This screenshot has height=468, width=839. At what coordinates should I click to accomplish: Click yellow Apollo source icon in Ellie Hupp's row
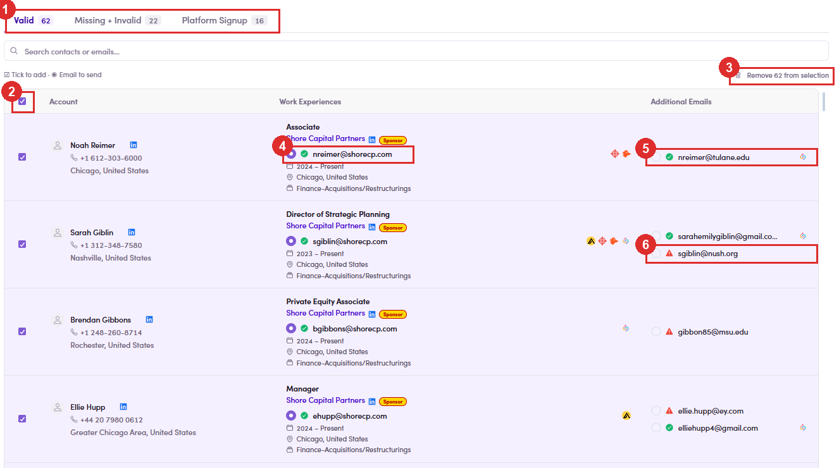tap(626, 416)
